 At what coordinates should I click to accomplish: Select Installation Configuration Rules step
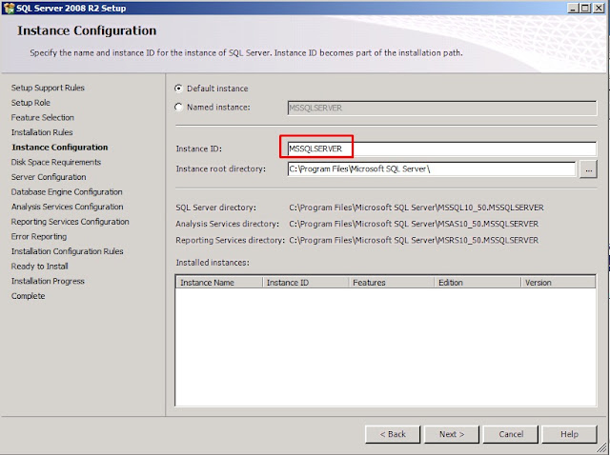[x=68, y=251]
